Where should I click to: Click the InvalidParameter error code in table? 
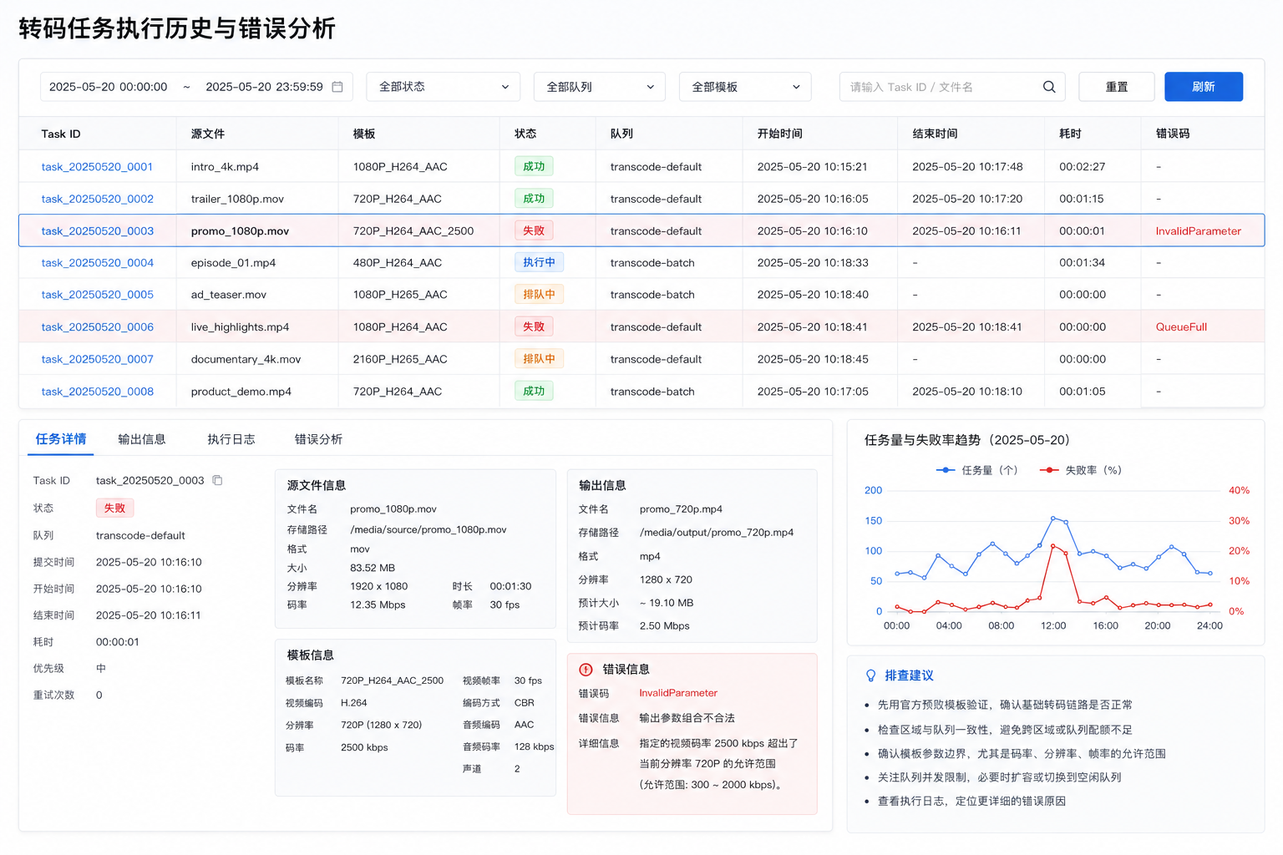[1199, 231]
